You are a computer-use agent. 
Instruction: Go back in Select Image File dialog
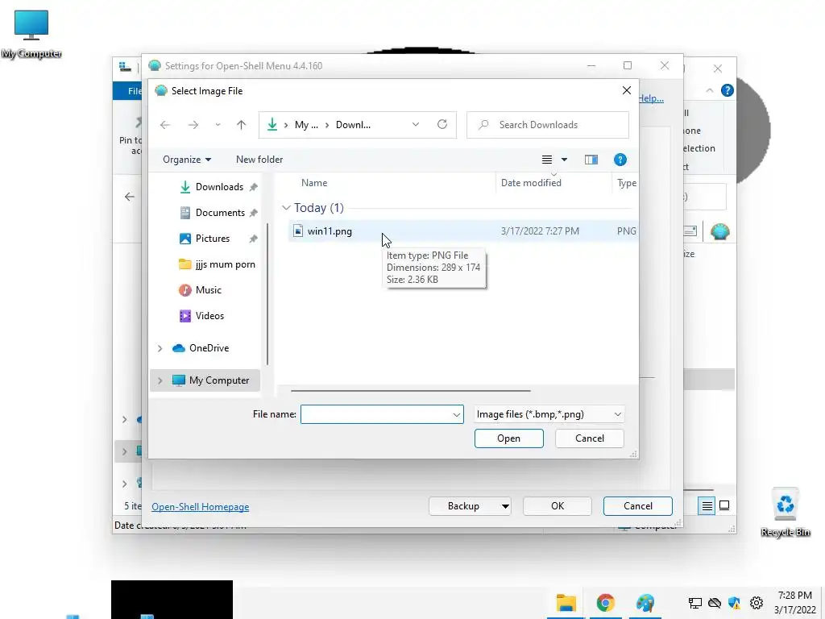pyautogui.click(x=164, y=125)
